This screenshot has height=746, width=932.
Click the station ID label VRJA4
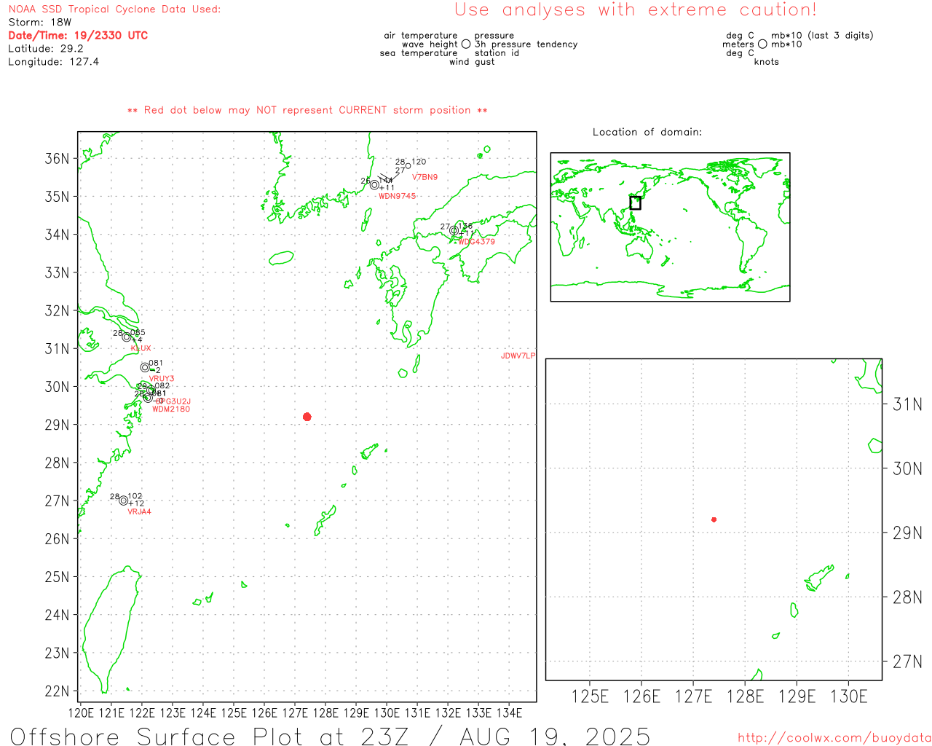click(139, 511)
